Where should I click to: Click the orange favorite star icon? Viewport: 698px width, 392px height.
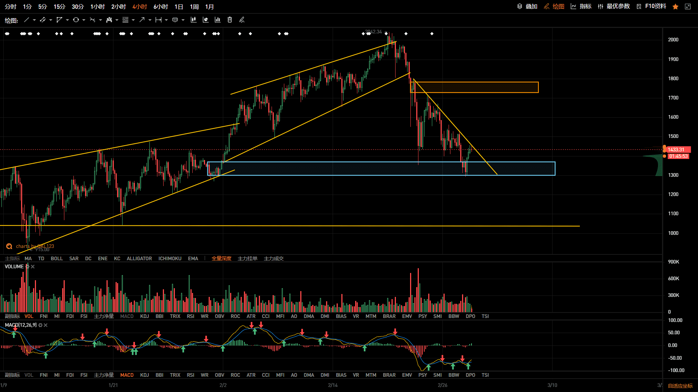click(x=675, y=7)
